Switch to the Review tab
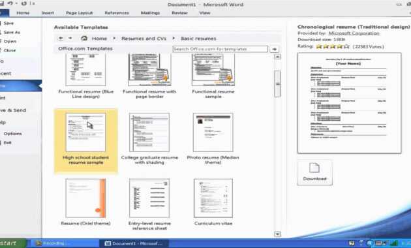Image resolution: width=411 pixels, height=248 pixels. coord(179,13)
